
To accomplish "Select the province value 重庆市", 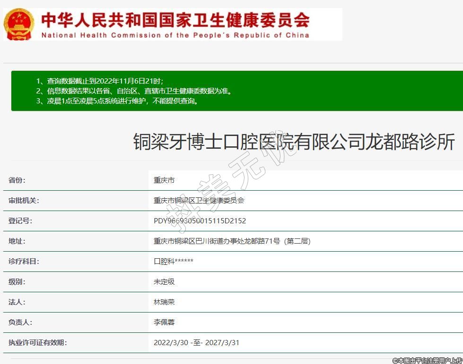I will pos(164,180).
